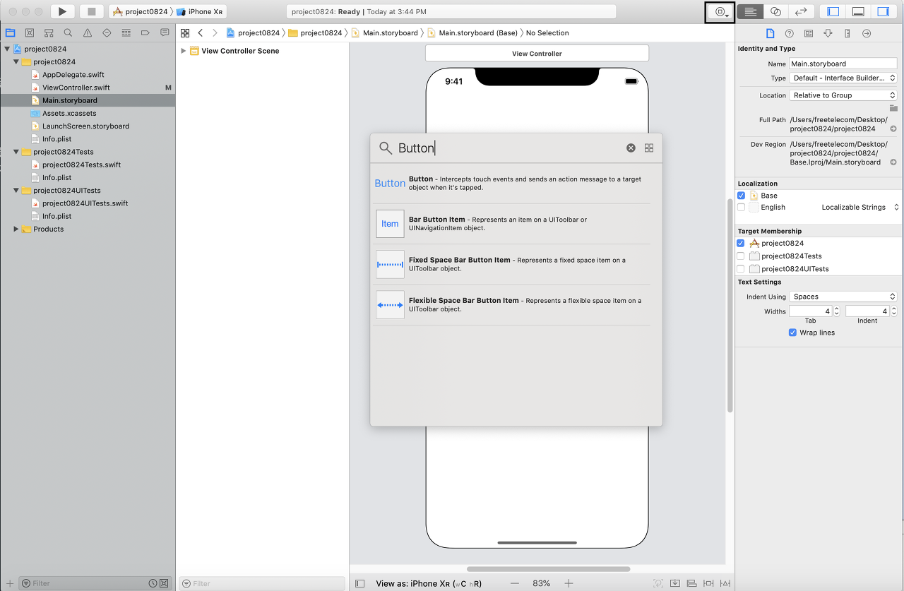Screen dimensions: 904x591
Task: Open the Report navigator
Action: point(165,32)
